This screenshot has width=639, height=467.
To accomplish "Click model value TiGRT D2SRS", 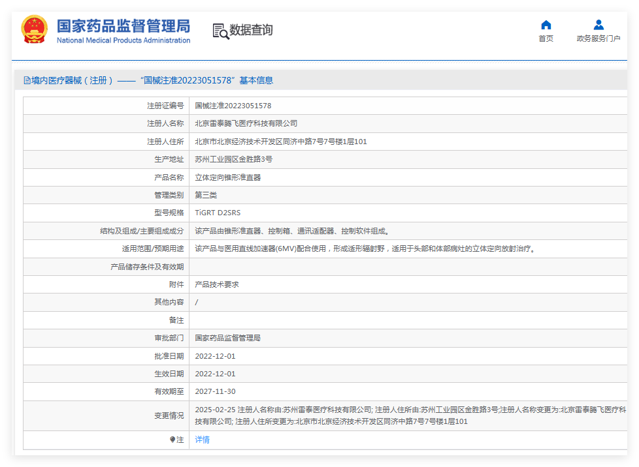I will coord(218,213).
